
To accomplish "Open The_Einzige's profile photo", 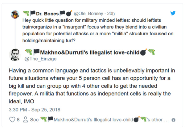I will pyautogui.click(x=14, y=55).
